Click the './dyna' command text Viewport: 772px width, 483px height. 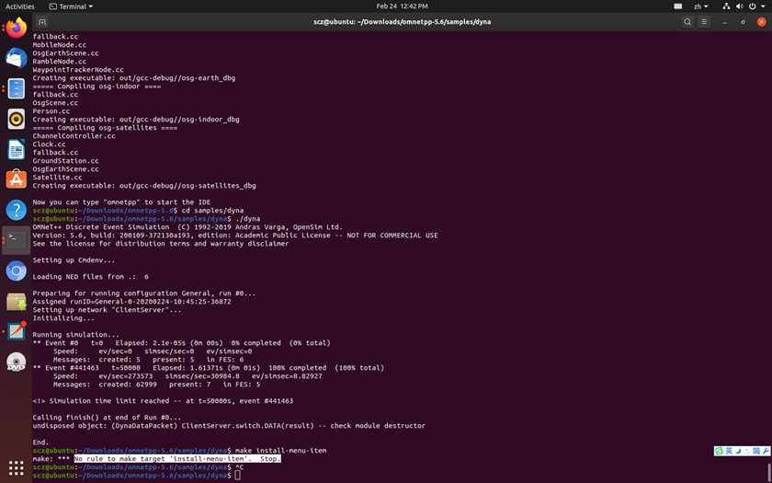tap(247, 218)
